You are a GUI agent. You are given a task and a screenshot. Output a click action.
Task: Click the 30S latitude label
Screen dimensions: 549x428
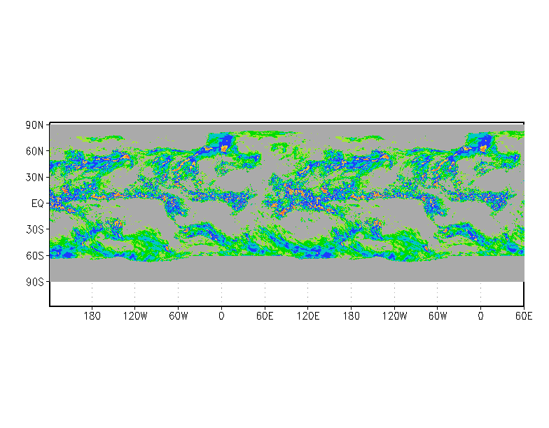pos(35,229)
